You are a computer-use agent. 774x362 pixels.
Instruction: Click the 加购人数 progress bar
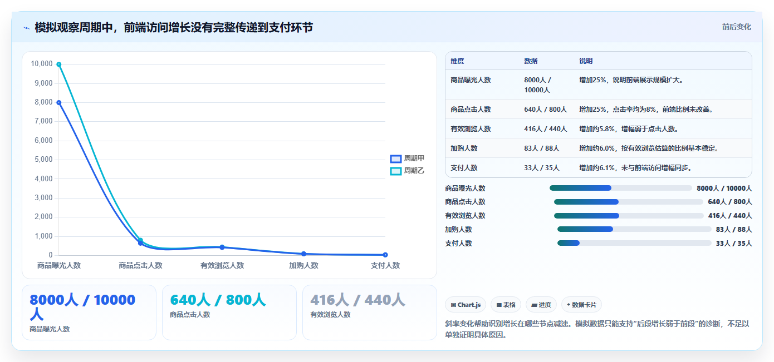click(634, 229)
